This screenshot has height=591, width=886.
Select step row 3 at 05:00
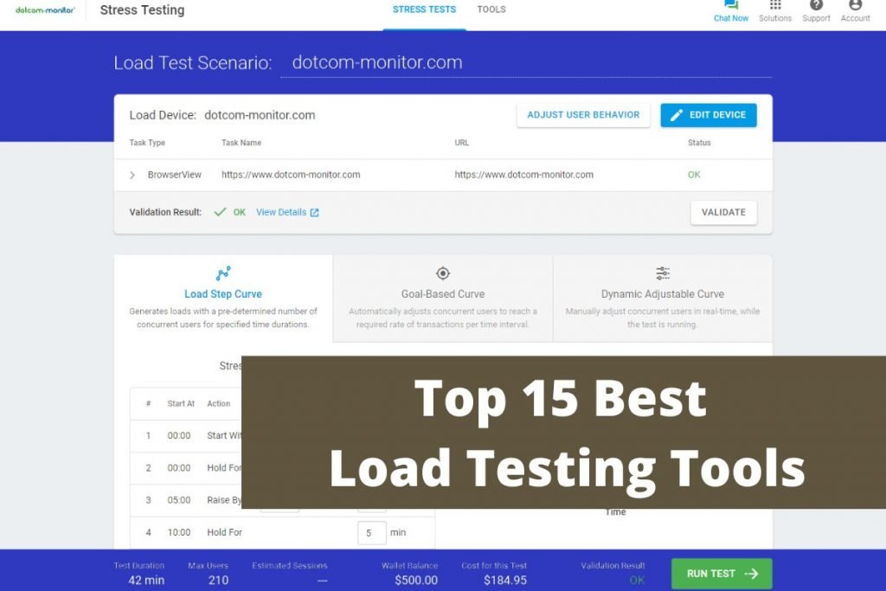click(186, 500)
